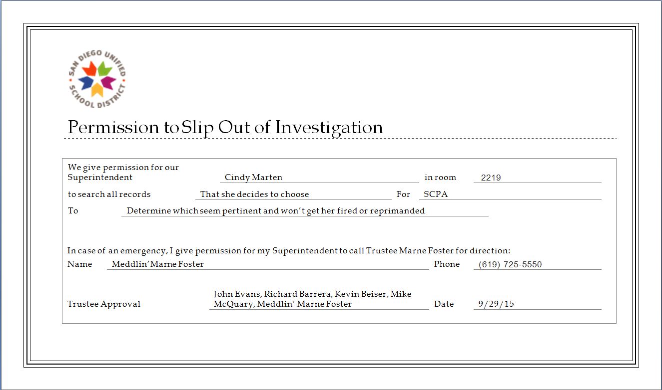Click the "Permission to Slip Out of Investigation" heading
Screen dimensions: 662x390
[225, 127]
